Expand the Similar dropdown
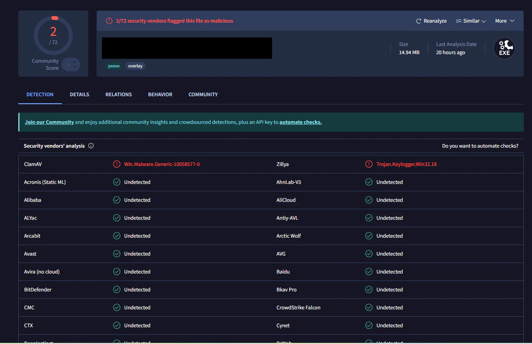 pos(471,21)
